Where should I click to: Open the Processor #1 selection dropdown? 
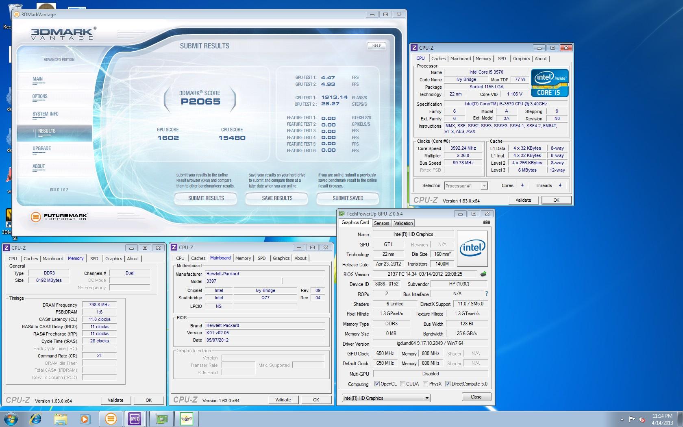465,186
